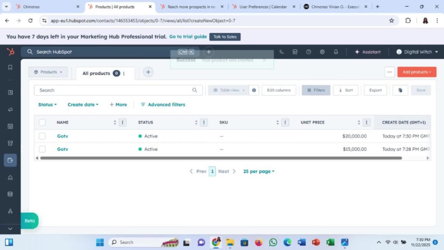Open the Help question mark icon

coord(309,52)
